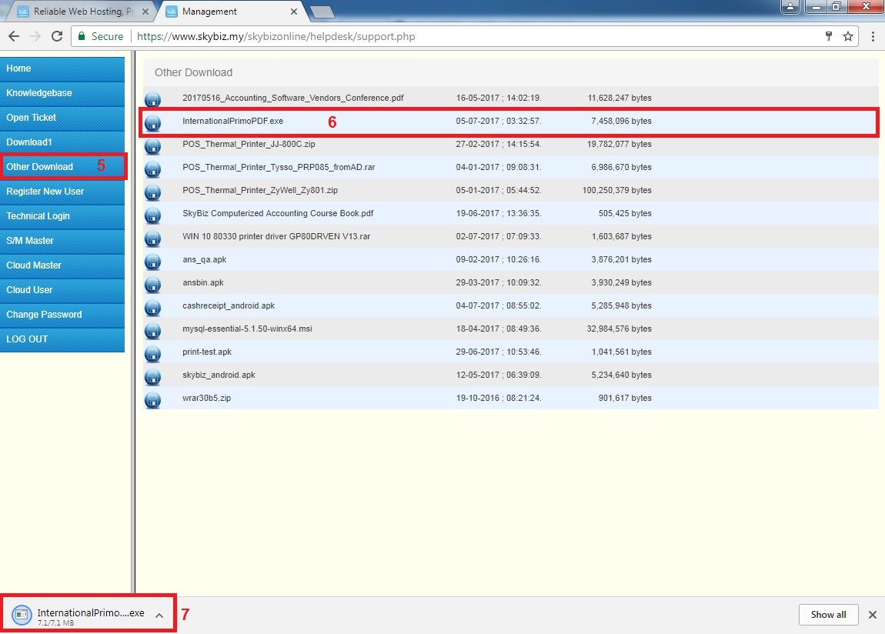Screen dimensions: 885x634
Task: Click the Secure padlock site info
Action: (99, 36)
